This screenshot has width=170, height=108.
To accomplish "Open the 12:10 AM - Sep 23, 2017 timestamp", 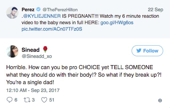I will (x=33, y=90).
